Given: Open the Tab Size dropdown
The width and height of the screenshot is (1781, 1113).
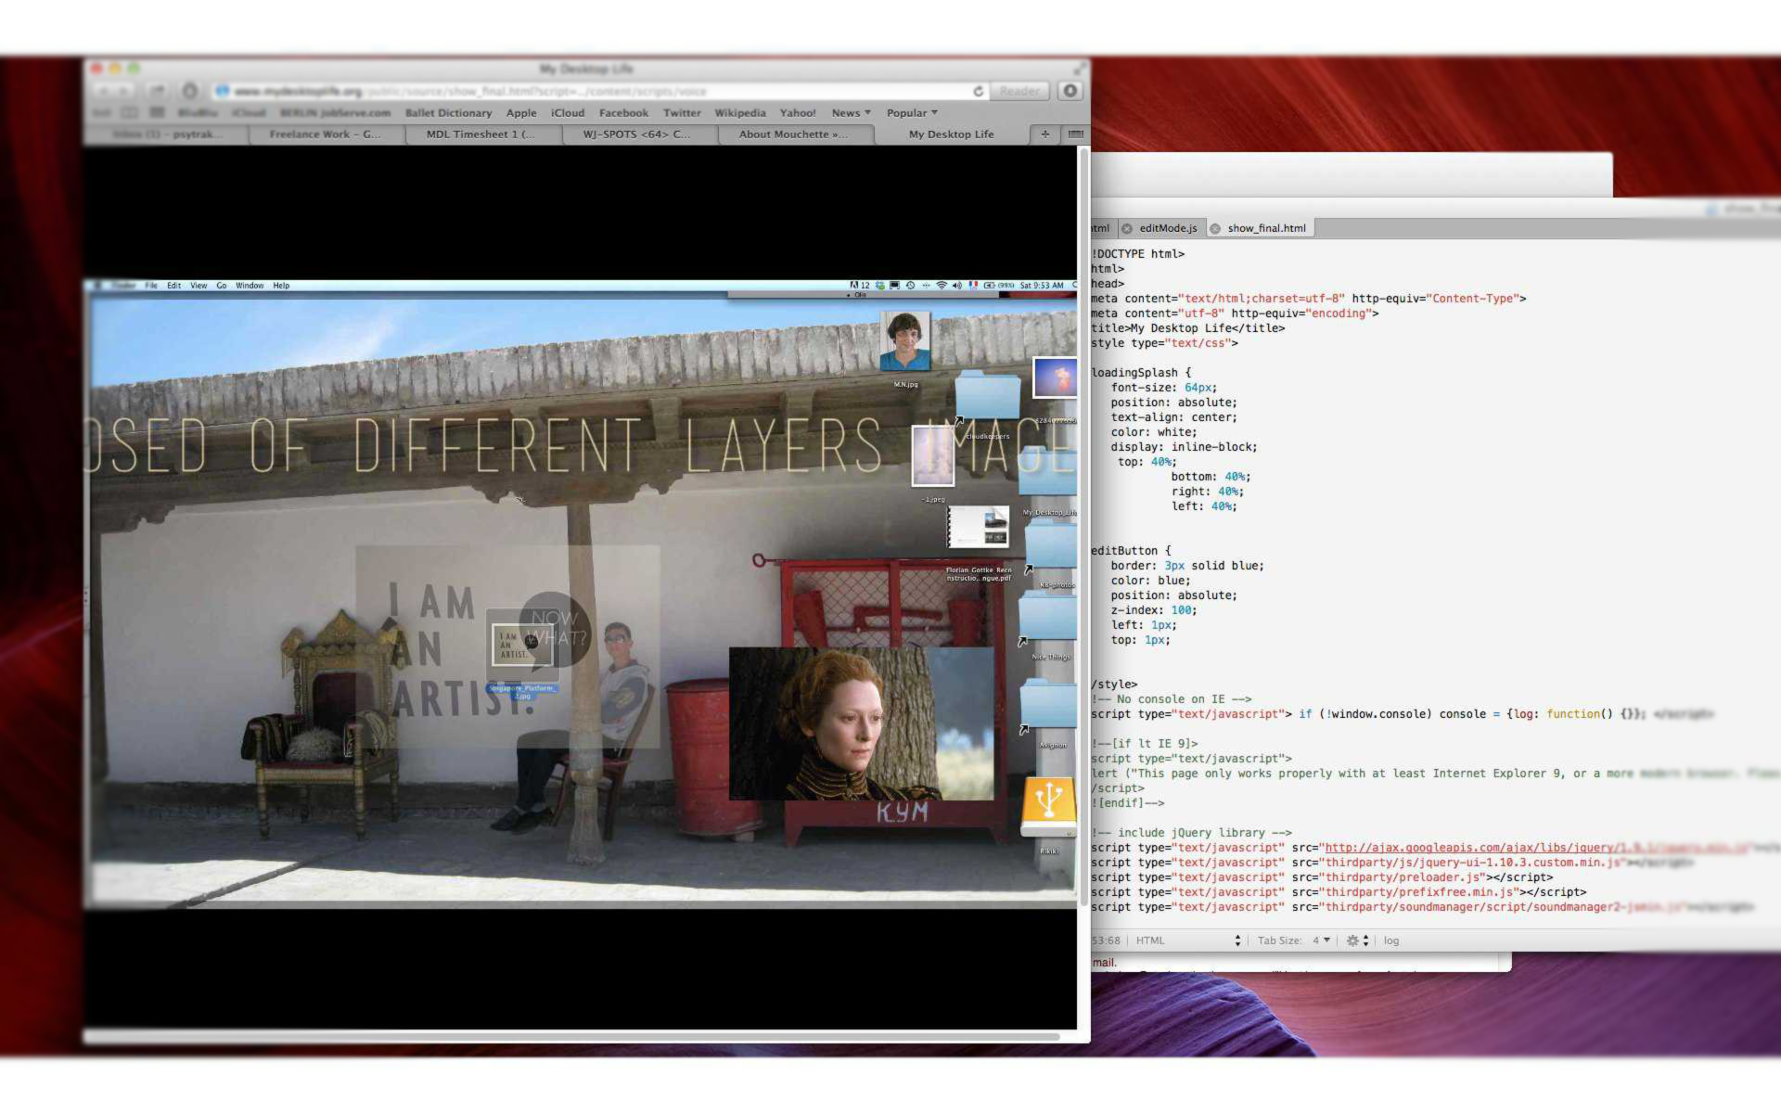Looking at the screenshot, I should (x=1294, y=940).
